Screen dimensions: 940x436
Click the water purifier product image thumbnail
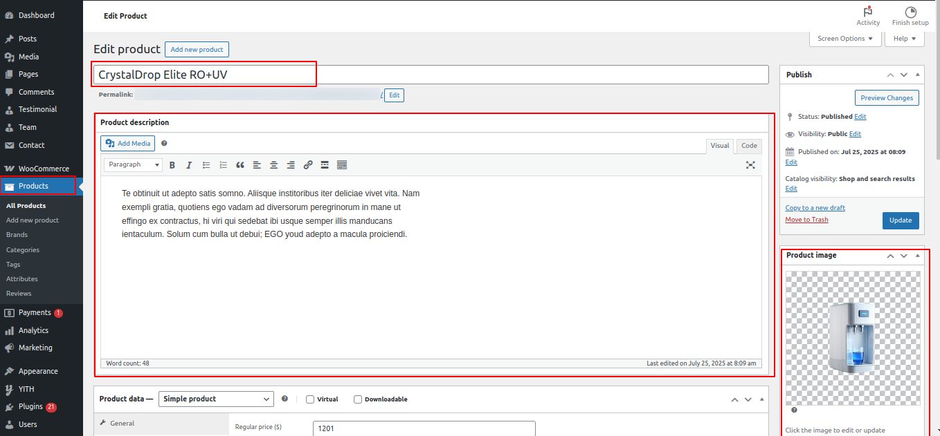point(853,338)
